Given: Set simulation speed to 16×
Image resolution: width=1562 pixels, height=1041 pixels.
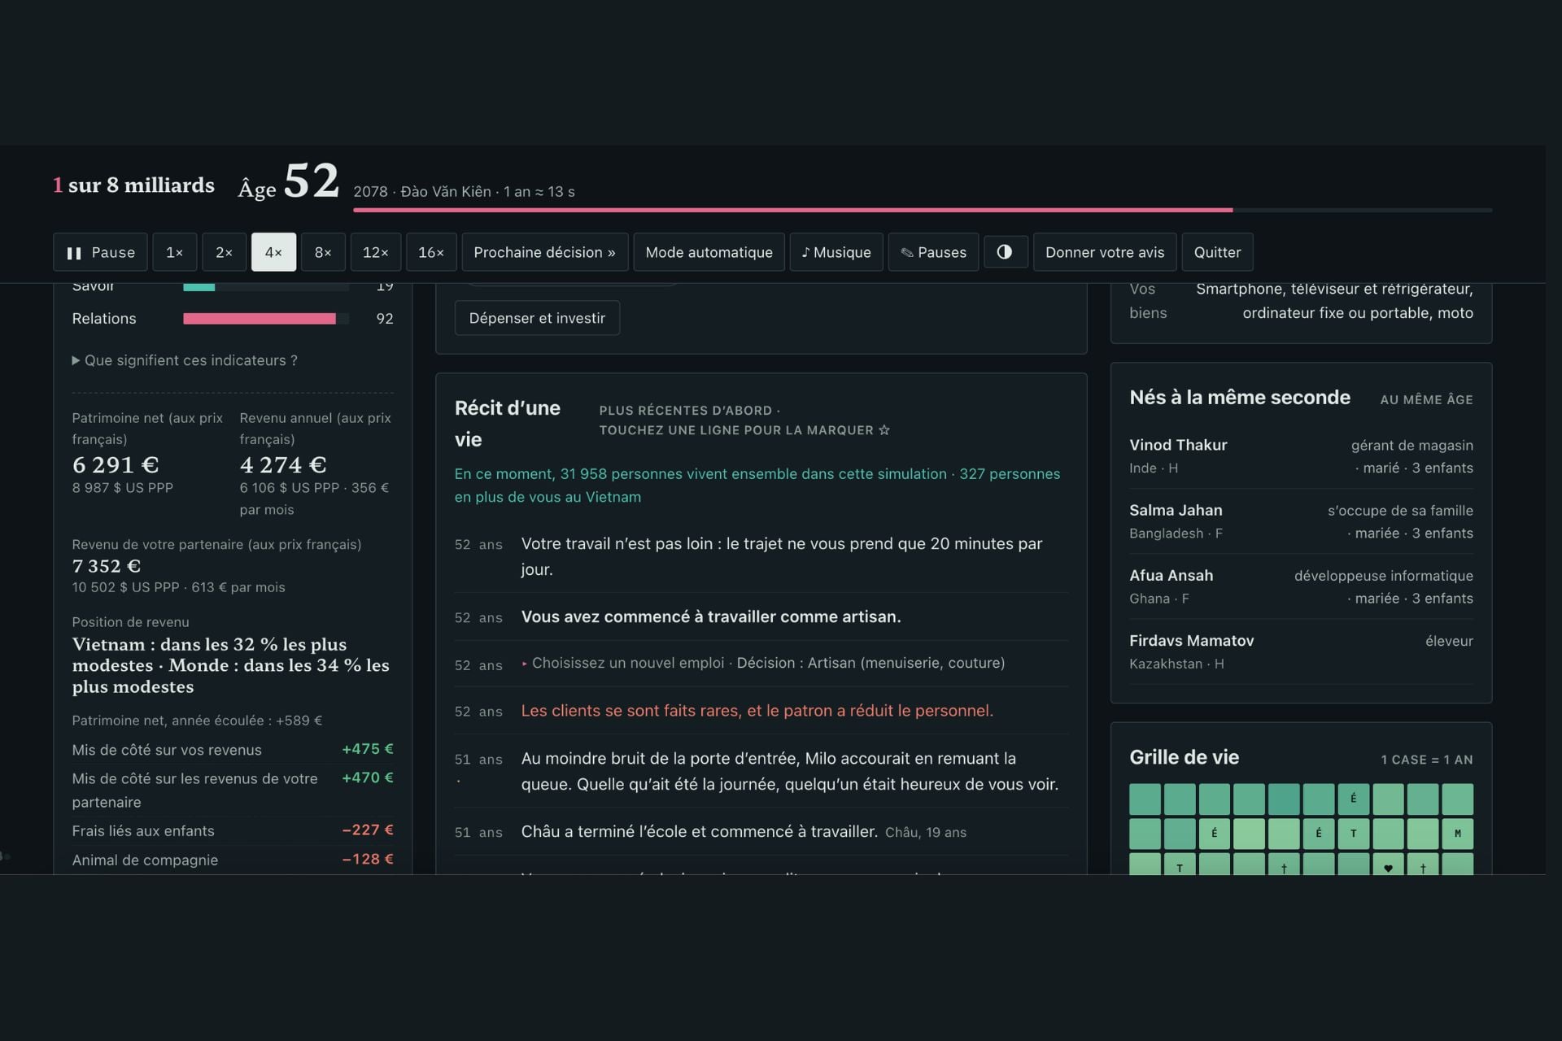Looking at the screenshot, I should click(x=431, y=252).
